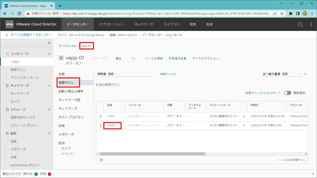Open the actions menu dots for vm02
Viewport: 317px width, 178px height.
tap(100, 125)
